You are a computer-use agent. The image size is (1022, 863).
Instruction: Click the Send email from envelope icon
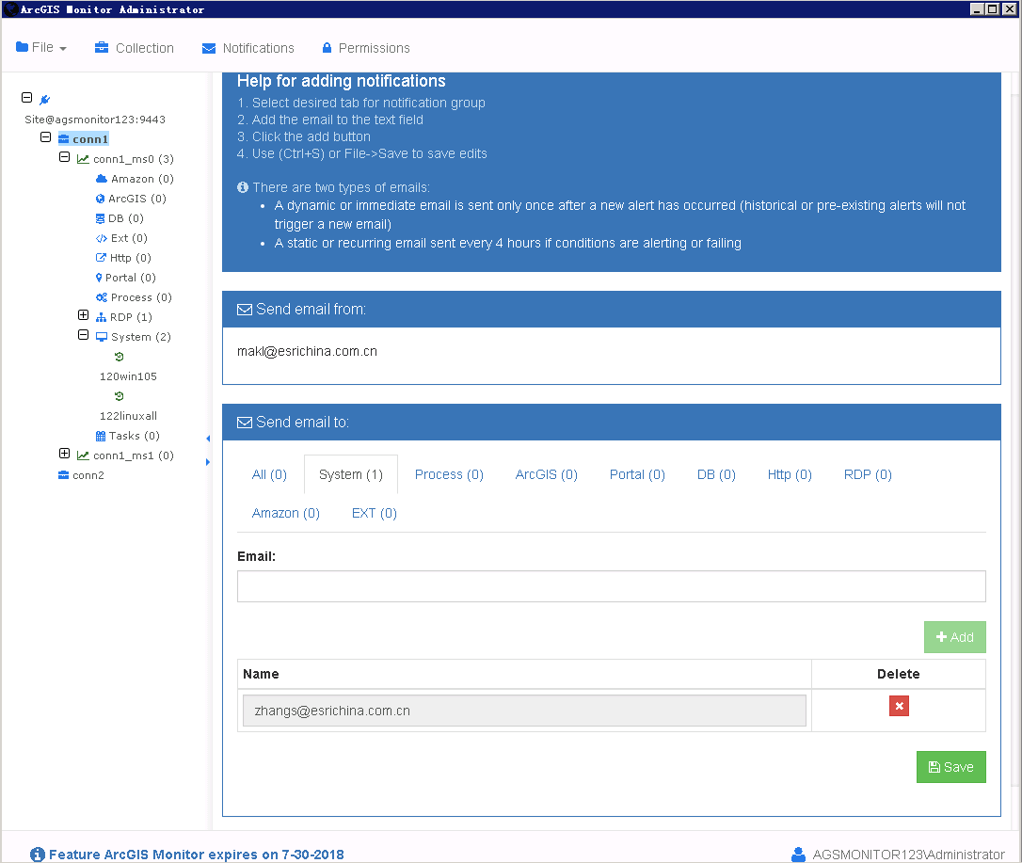[245, 310]
